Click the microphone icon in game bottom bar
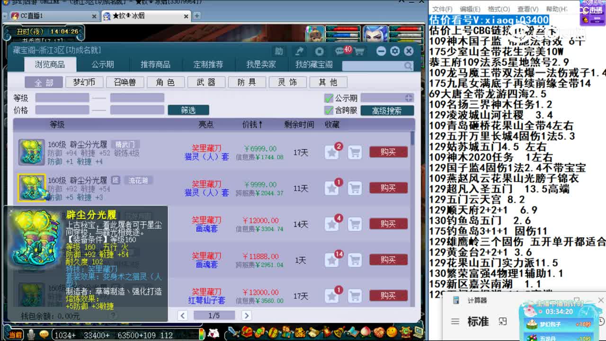 [x=31, y=334]
